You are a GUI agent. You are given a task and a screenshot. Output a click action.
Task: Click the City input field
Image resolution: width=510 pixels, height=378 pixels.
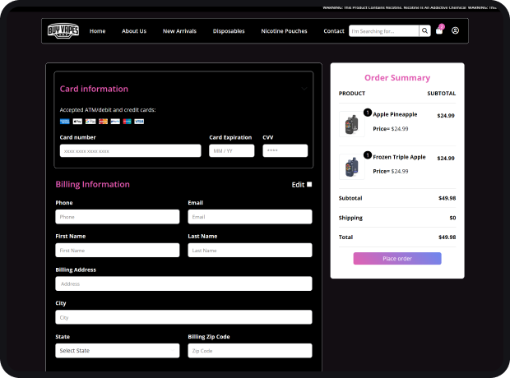tap(183, 317)
